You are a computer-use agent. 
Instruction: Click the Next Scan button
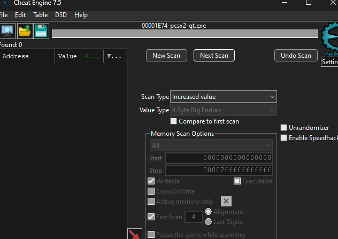214,56
